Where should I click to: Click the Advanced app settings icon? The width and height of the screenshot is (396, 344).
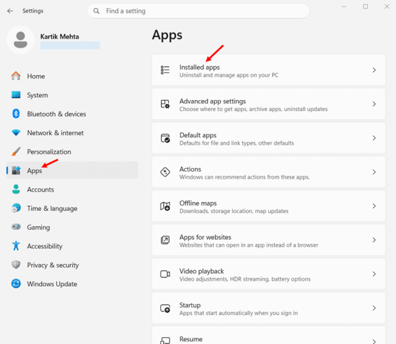tap(165, 104)
